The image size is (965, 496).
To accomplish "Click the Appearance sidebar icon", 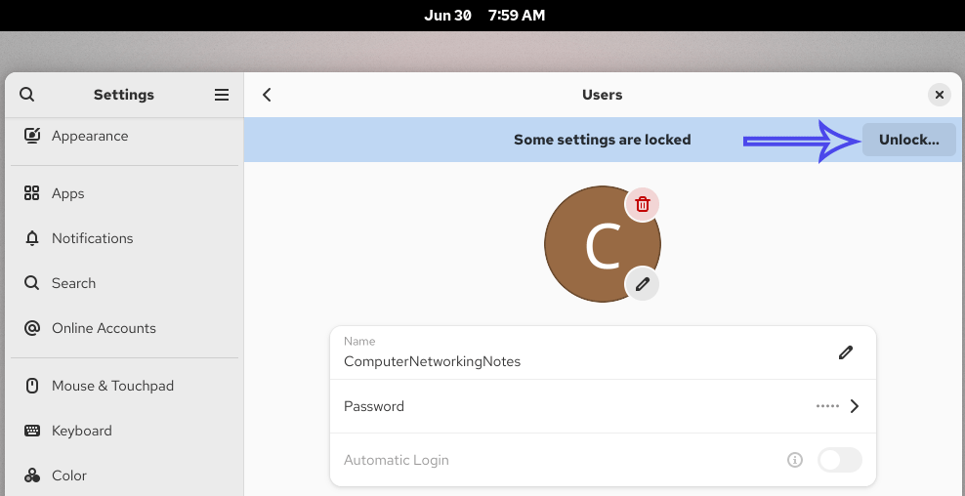I will coord(32,136).
